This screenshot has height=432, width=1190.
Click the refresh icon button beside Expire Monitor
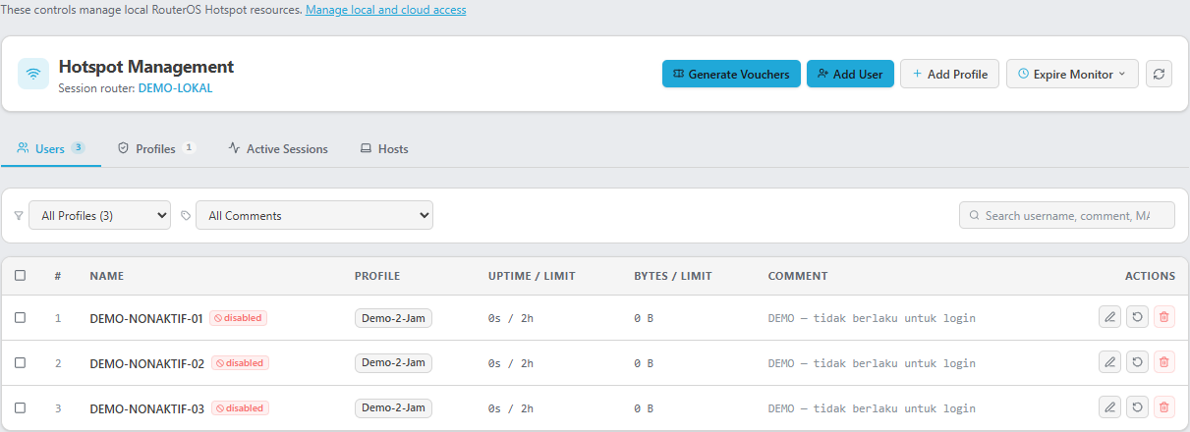[1159, 74]
